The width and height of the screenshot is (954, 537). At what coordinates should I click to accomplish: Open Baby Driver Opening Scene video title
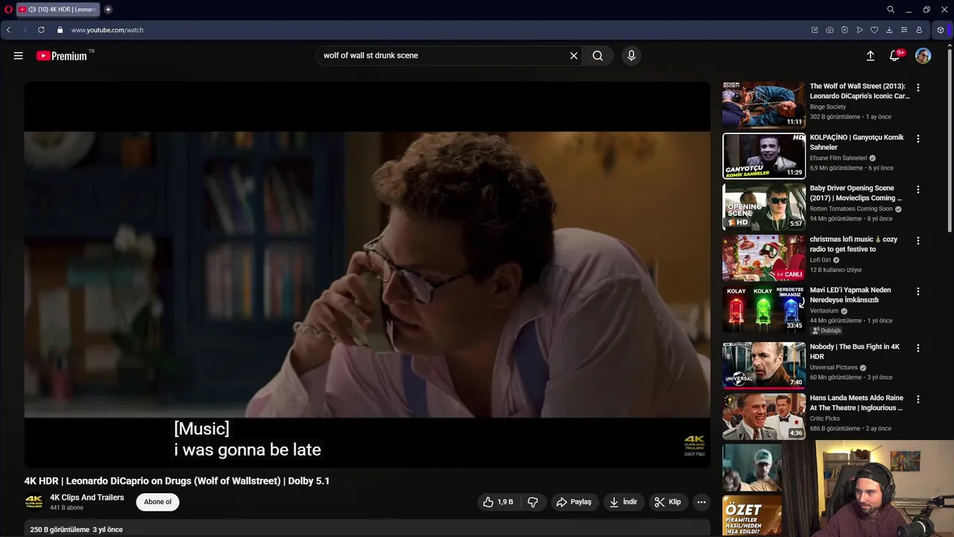pyautogui.click(x=856, y=193)
